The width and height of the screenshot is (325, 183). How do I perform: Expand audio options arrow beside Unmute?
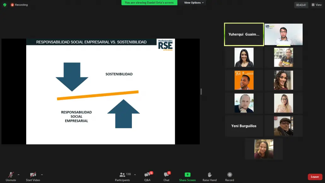[18, 175]
